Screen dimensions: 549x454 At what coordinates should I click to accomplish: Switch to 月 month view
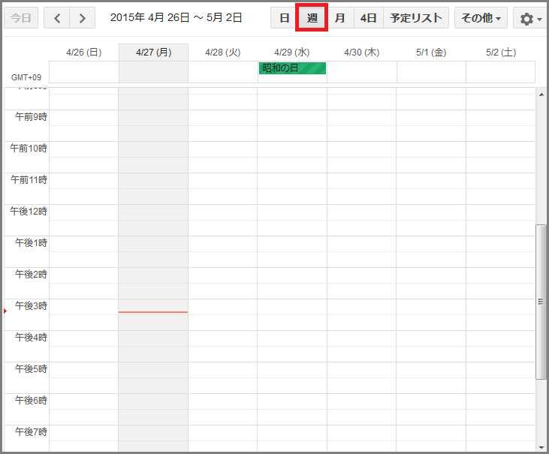[339, 18]
